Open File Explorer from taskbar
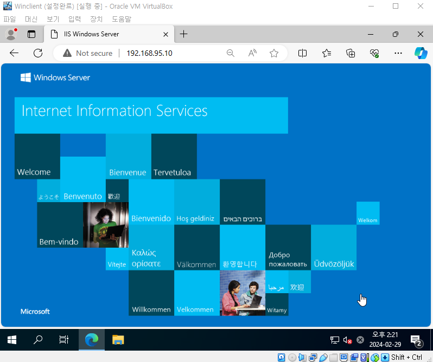Screen dimensions: 433x362 coord(118,340)
